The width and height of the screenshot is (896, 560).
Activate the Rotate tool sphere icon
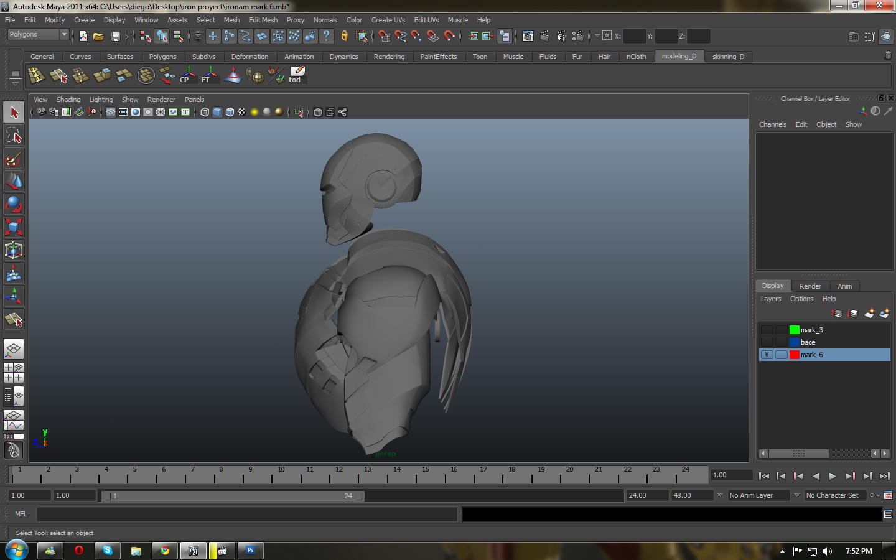tap(14, 204)
